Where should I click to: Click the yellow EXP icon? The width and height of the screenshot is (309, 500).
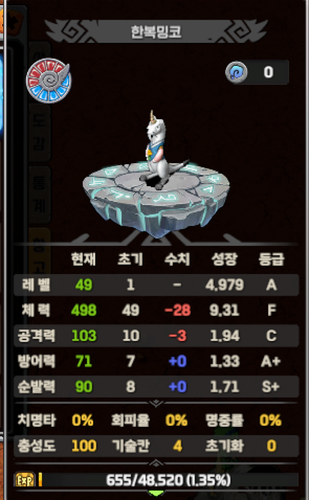pyautogui.click(x=25, y=479)
